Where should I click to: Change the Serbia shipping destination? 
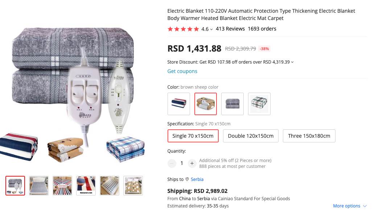(x=197, y=179)
